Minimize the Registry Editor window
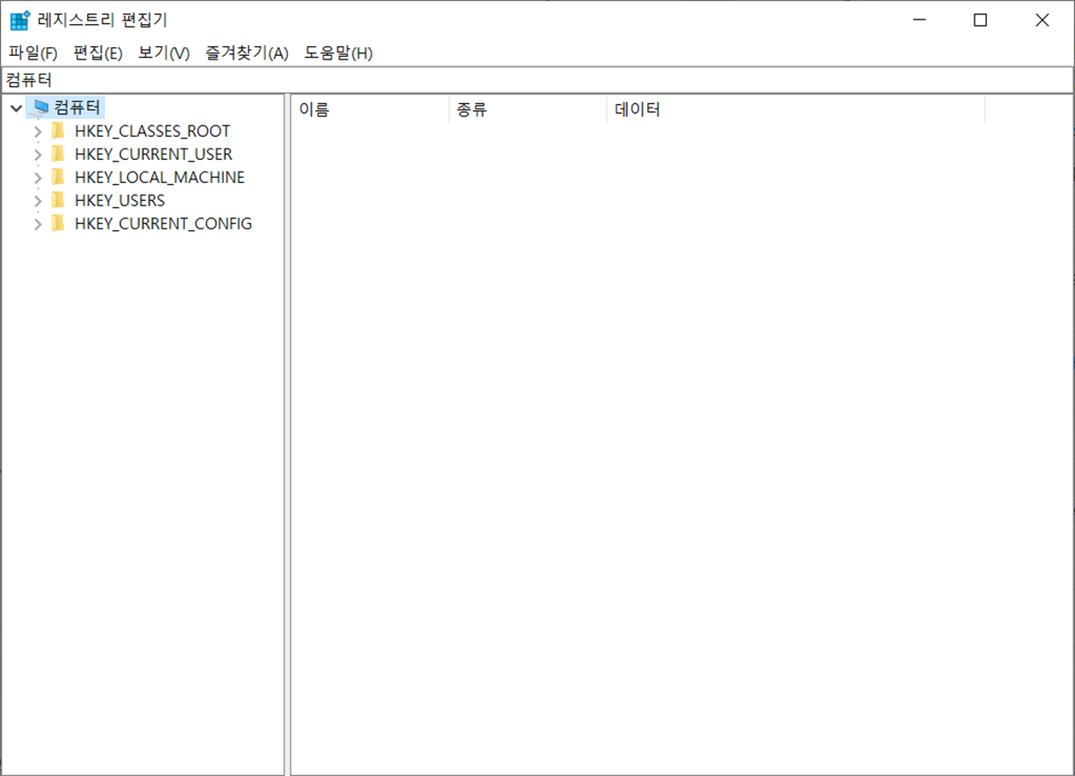The width and height of the screenshot is (1075, 776). (x=919, y=20)
